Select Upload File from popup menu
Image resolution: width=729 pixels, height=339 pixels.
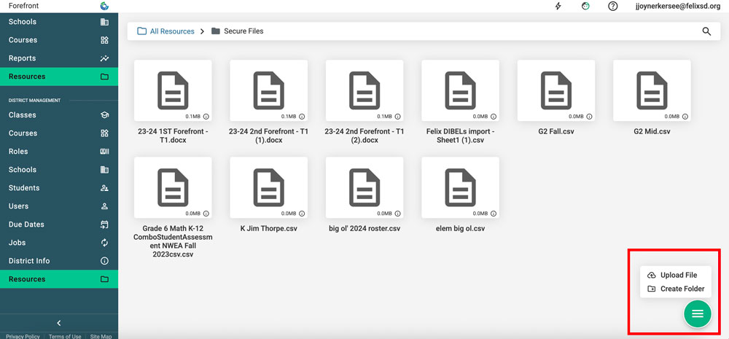(x=678, y=275)
